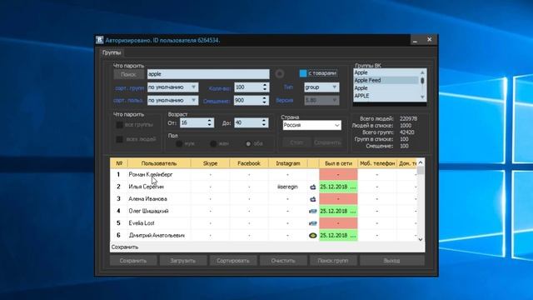Screen dimensions: 533x300
Task: Check the 'всех людей' checkbox
Action: point(119,139)
